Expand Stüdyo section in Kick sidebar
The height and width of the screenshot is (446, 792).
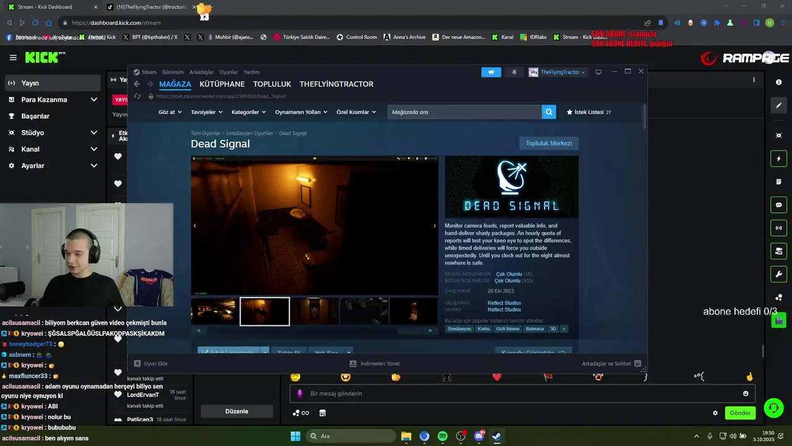(94, 133)
